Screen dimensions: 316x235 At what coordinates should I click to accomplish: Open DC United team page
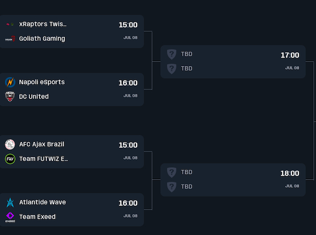(x=34, y=96)
